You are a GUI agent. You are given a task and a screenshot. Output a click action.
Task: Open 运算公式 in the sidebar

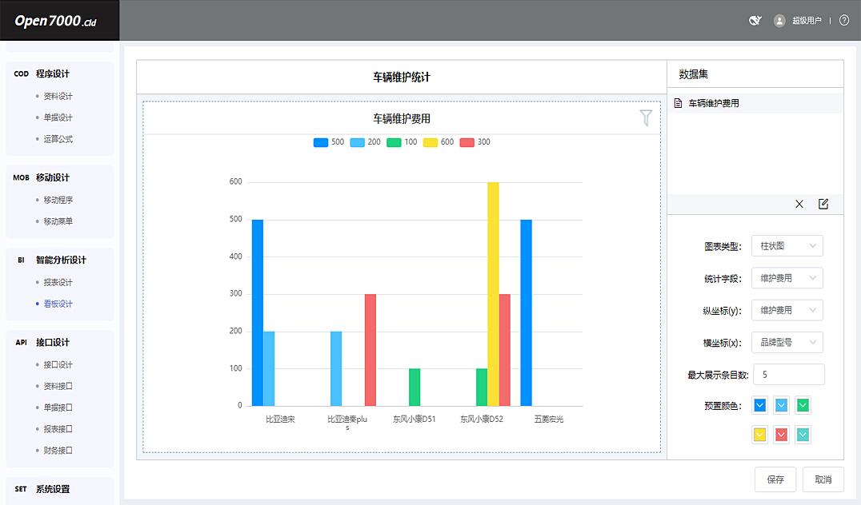click(x=58, y=139)
